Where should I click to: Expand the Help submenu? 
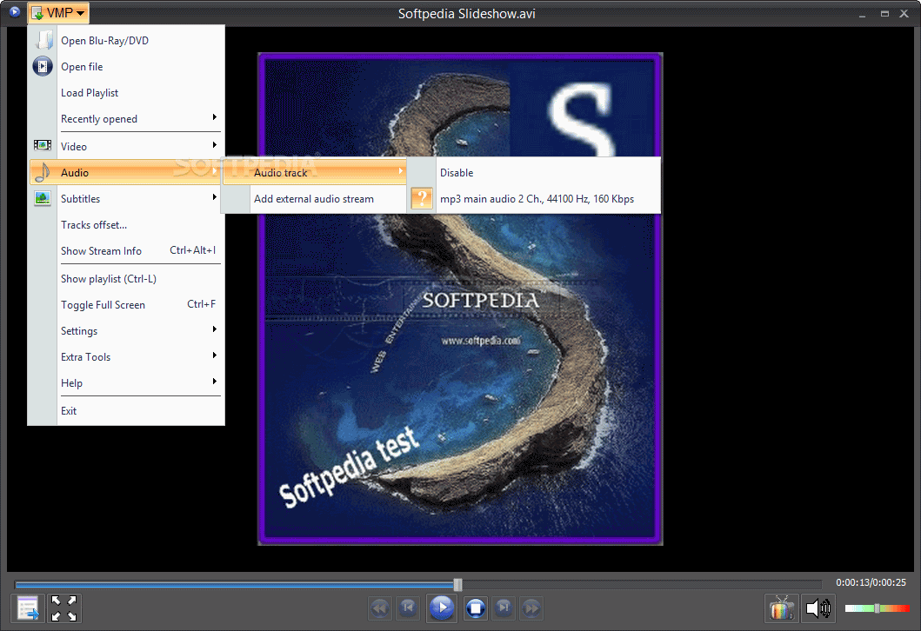point(126,382)
